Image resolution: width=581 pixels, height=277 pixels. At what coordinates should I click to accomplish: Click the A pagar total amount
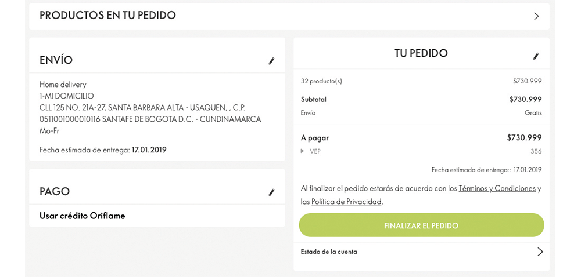524,138
